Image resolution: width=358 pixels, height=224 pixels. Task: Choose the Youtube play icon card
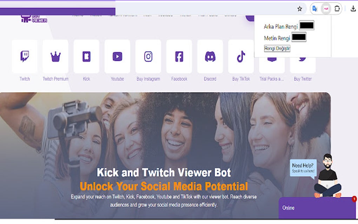tap(117, 57)
